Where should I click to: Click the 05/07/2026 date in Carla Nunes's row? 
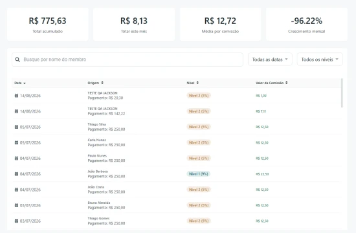coord(30,143)
